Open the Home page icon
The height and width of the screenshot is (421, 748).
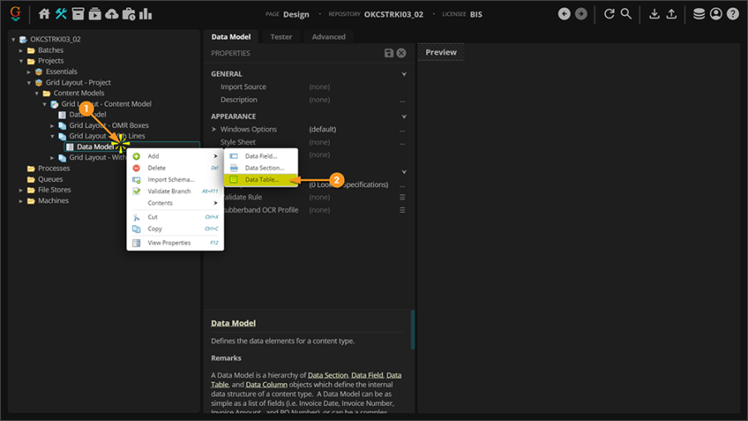45,14
